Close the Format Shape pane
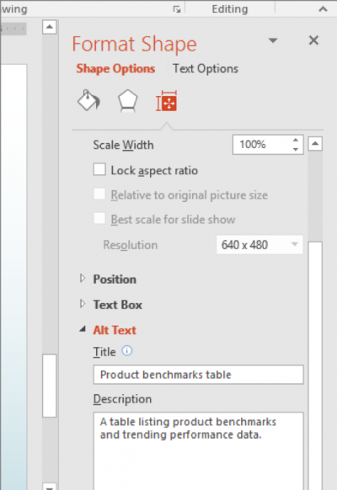The height and width of the screenshot is (490, 337). coord(313,40)
